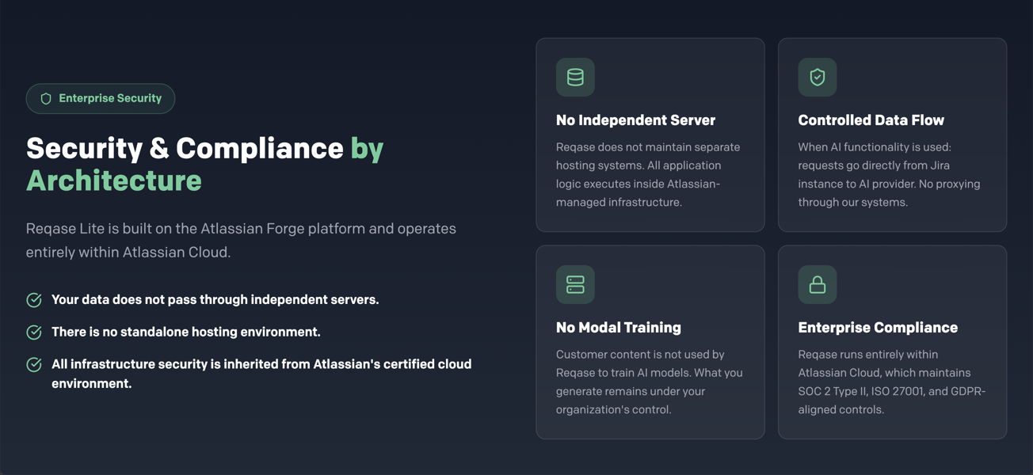Select the 'Enterprise Compliance' card heading
The image size is (1033, 475).
[877, 328]
